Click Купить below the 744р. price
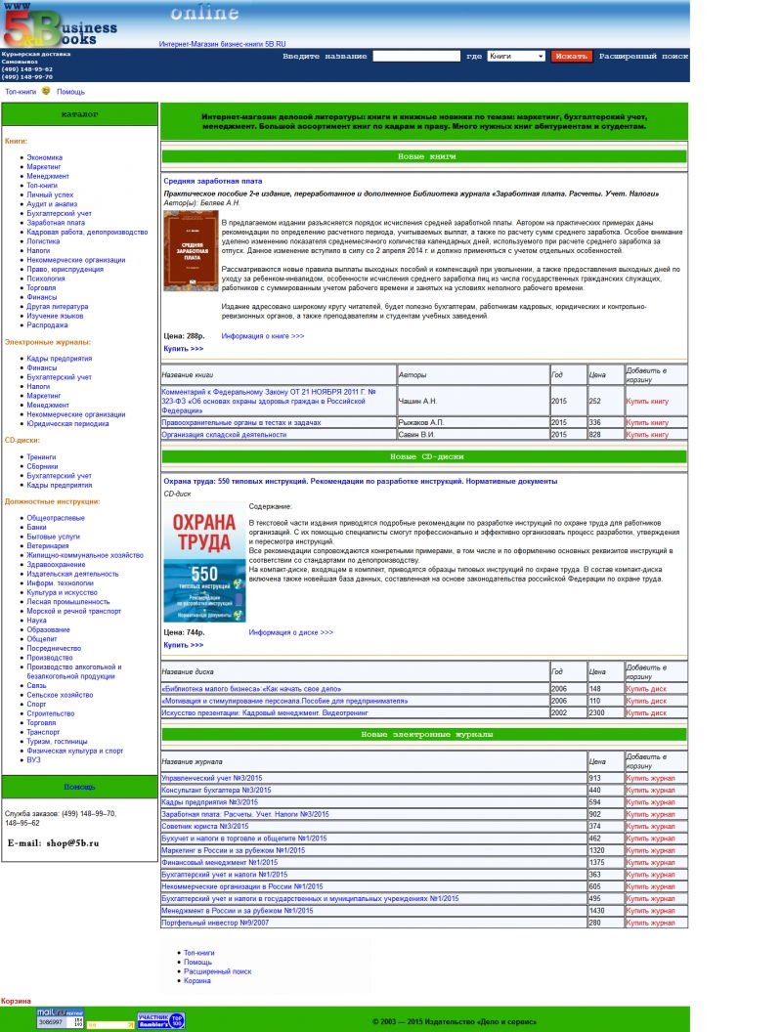 [x=184, y=645]
